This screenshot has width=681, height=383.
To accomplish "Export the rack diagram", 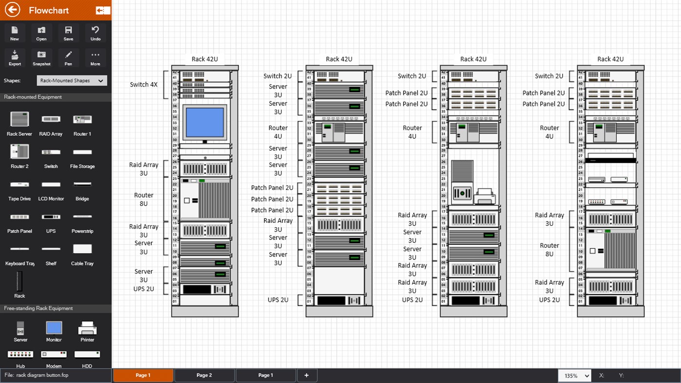I will point(15,57).
